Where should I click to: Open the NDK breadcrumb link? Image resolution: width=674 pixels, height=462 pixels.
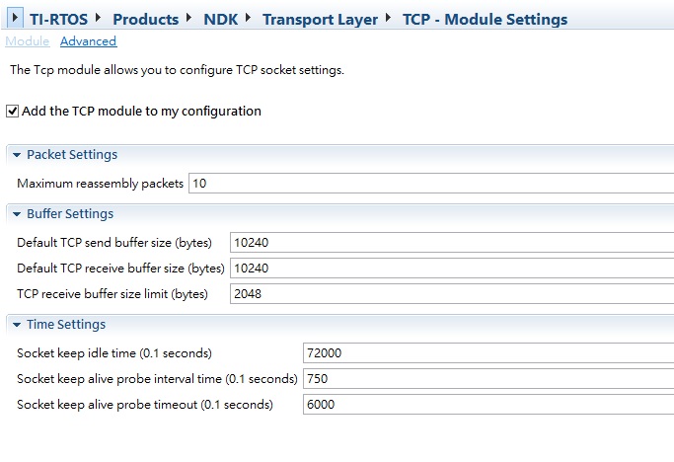pyautogui.click(x=220, y=20)
